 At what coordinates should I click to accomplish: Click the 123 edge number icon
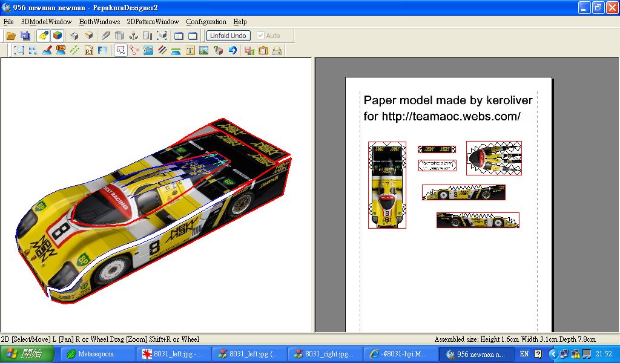point(61,50)
